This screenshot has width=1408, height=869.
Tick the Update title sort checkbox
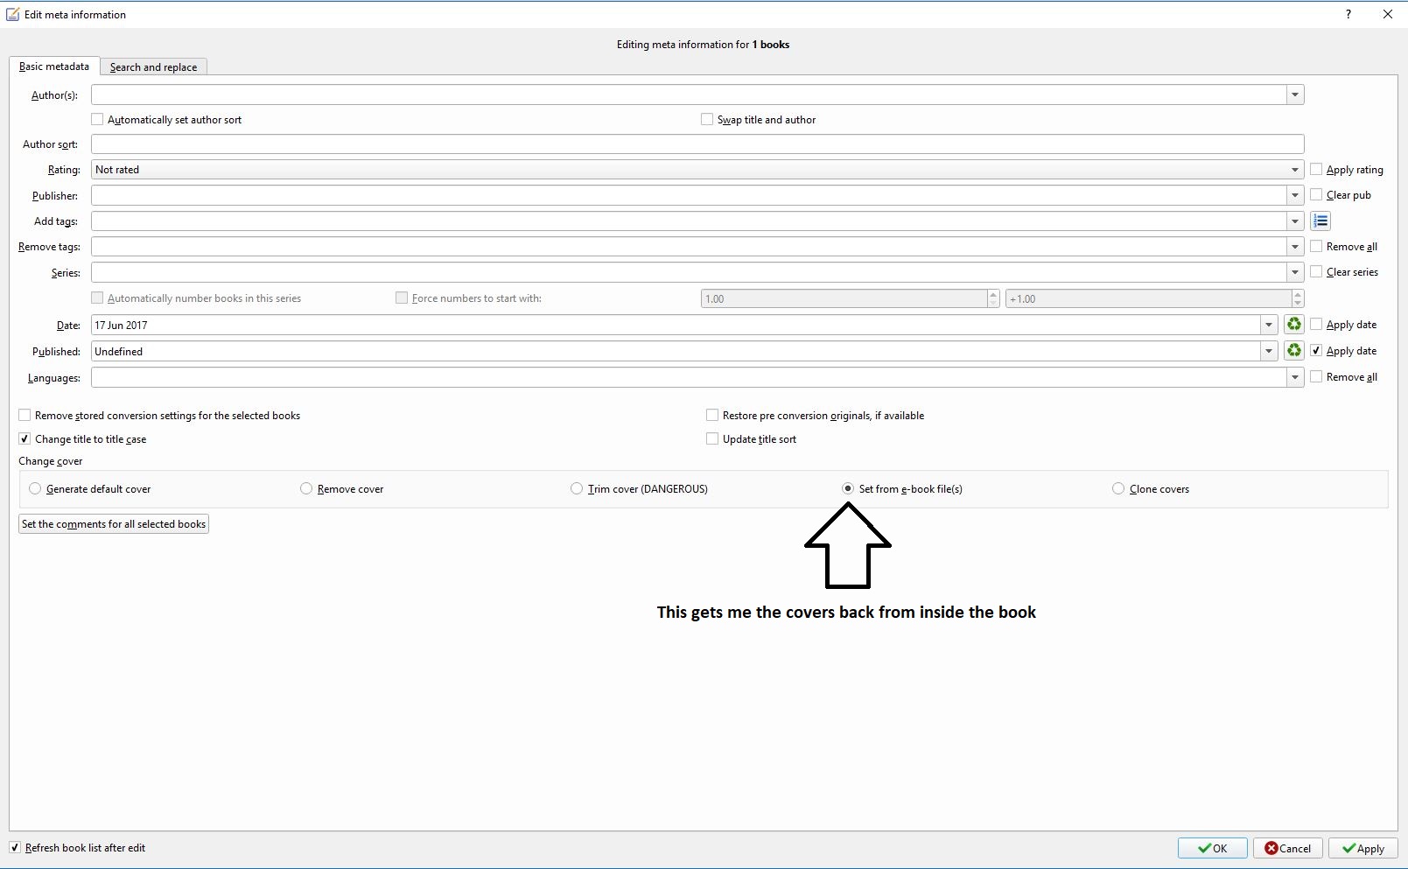[712, 438]
